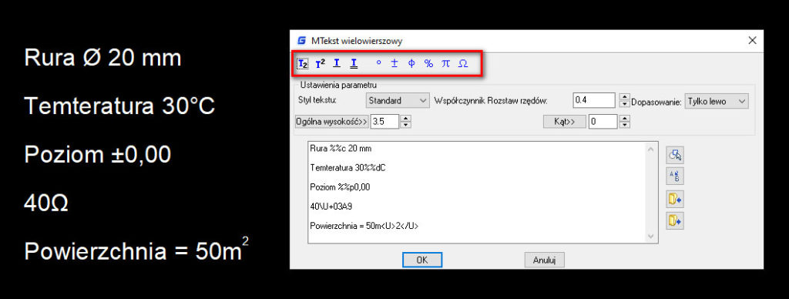The image size is (789, 299).
Task: Increase the Kąt angle value
Action: [624, 118]
